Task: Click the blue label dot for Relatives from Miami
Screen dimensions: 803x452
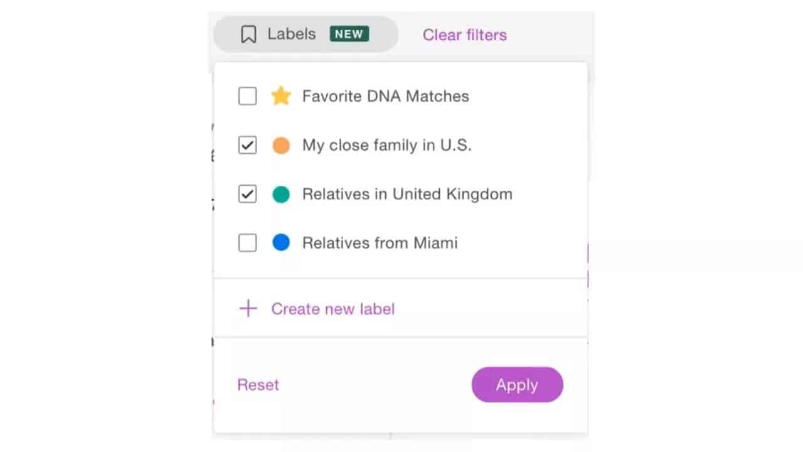Action: pos(281,243)
